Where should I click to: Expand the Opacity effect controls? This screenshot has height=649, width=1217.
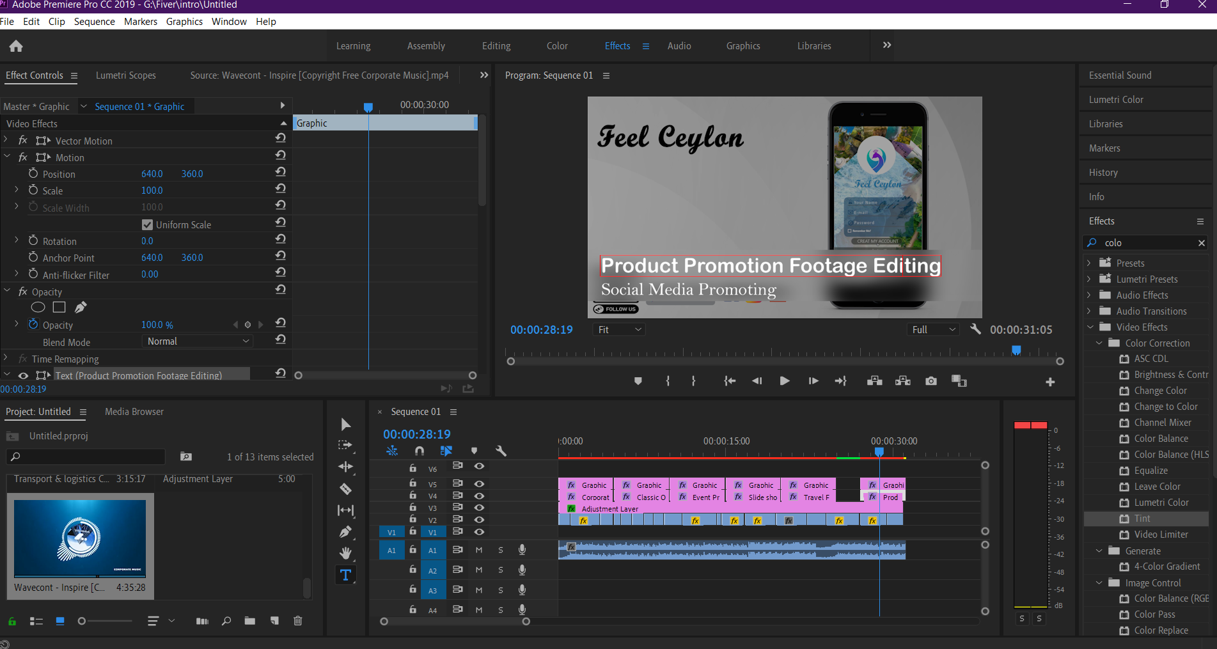pos(8,291)
